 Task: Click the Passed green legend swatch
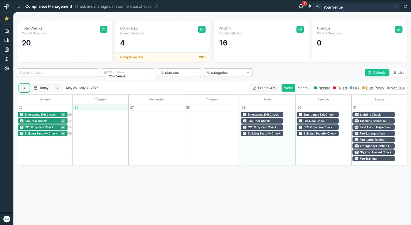click(316, 88)
